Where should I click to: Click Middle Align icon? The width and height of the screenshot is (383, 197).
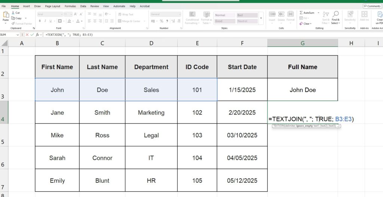click(x=95, y=15)
